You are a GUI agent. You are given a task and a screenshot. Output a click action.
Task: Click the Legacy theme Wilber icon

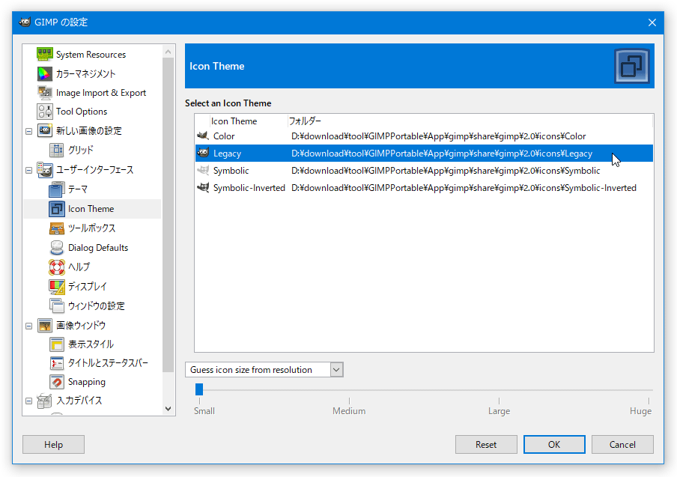point(203,153)
